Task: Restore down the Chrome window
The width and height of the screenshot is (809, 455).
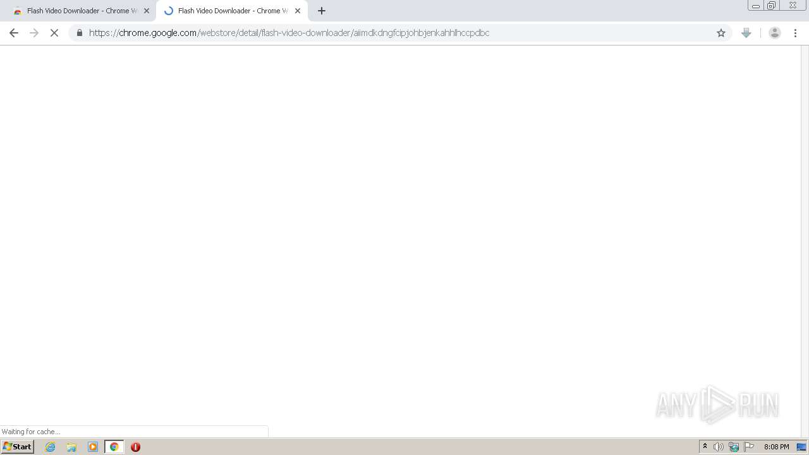Action: [772, 6]
